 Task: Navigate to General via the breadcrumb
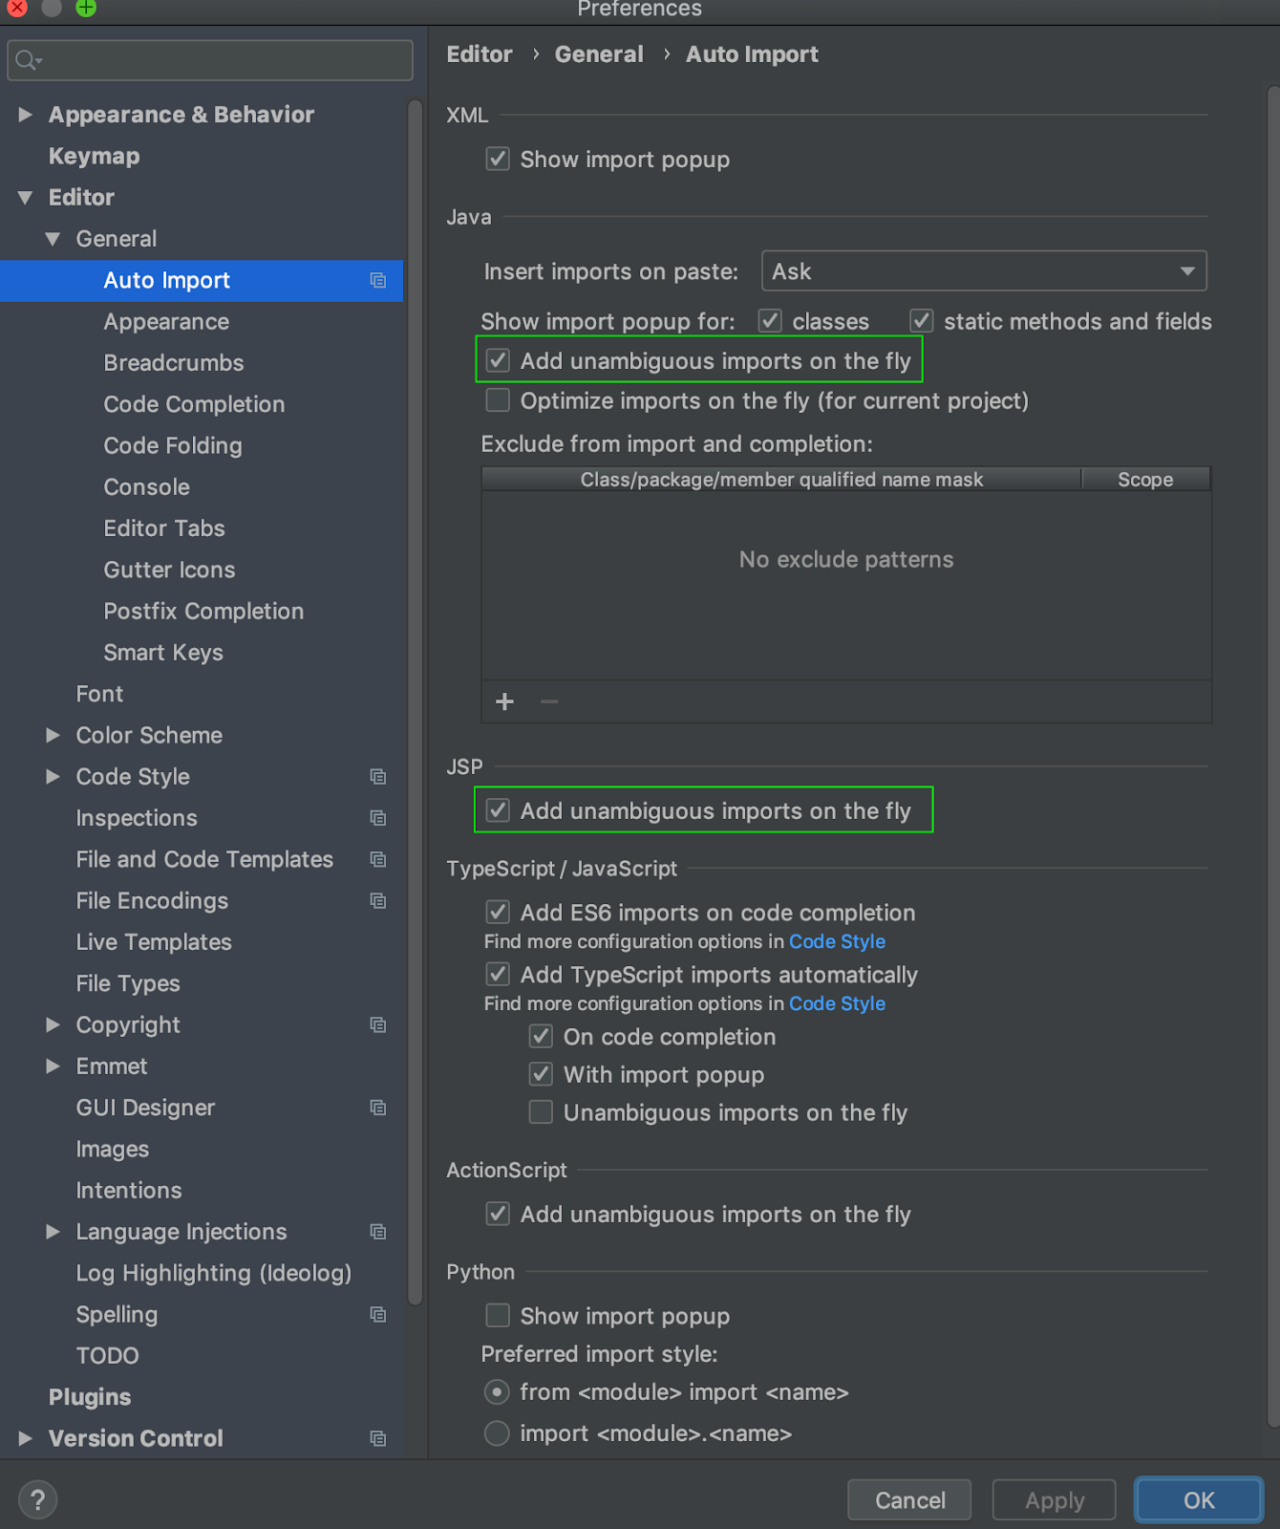click(x=599, y=54)
